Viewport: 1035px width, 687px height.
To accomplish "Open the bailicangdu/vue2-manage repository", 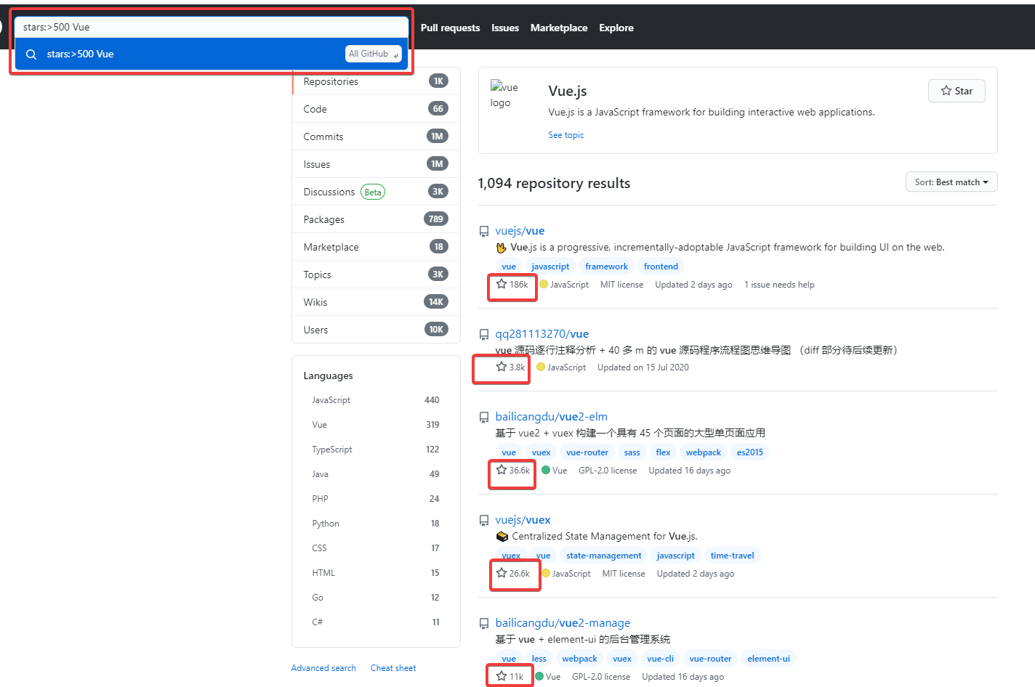I will pos(563,623).
